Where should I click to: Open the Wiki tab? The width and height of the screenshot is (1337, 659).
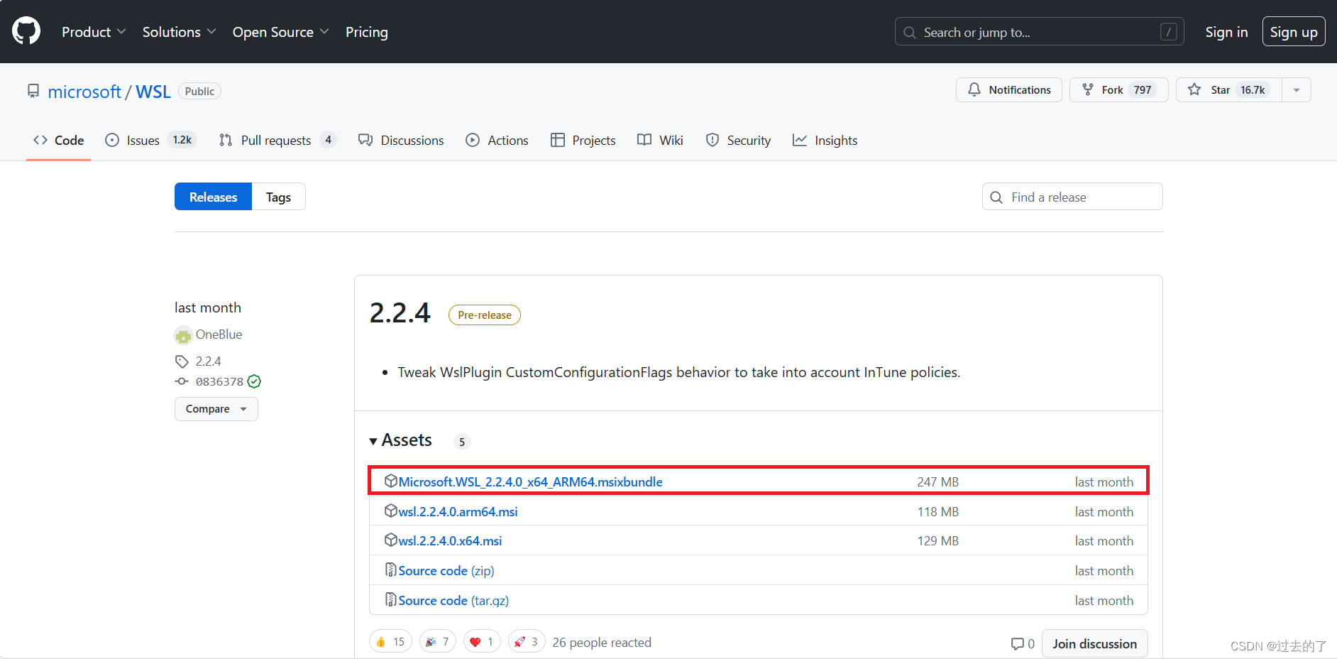coord(660,141)
